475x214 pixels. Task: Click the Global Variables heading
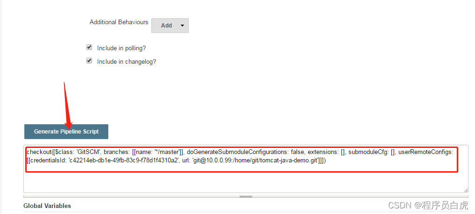point(47,206)
